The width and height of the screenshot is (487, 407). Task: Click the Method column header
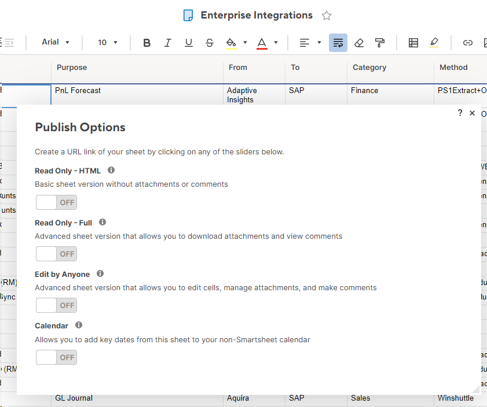(460, 68)
